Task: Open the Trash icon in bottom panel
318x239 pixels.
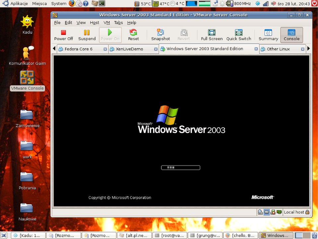Action: pyautogui.click(x=315, y=235)
